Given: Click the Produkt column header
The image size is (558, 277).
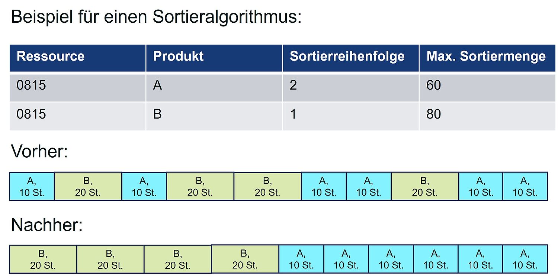Looking at the screenshot, I should 214,58.
